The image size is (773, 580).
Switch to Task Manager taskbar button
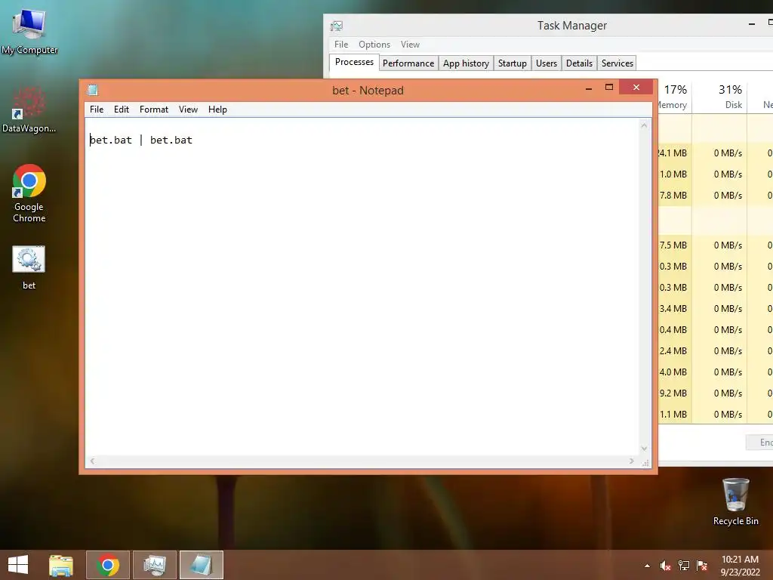[154, 565]
